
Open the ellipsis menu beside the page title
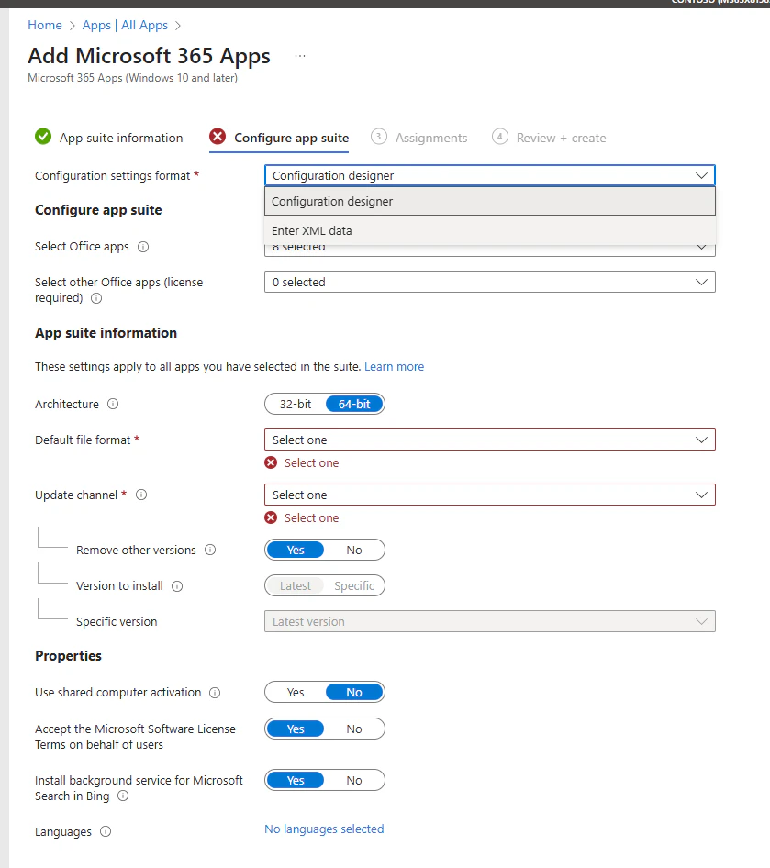point(300,56)
